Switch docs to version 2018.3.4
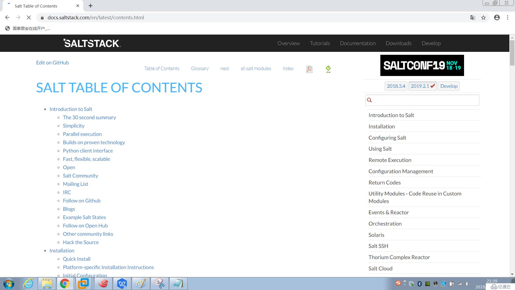The width and height of the screenshot is (515, 290). click(x=396, y=86)
